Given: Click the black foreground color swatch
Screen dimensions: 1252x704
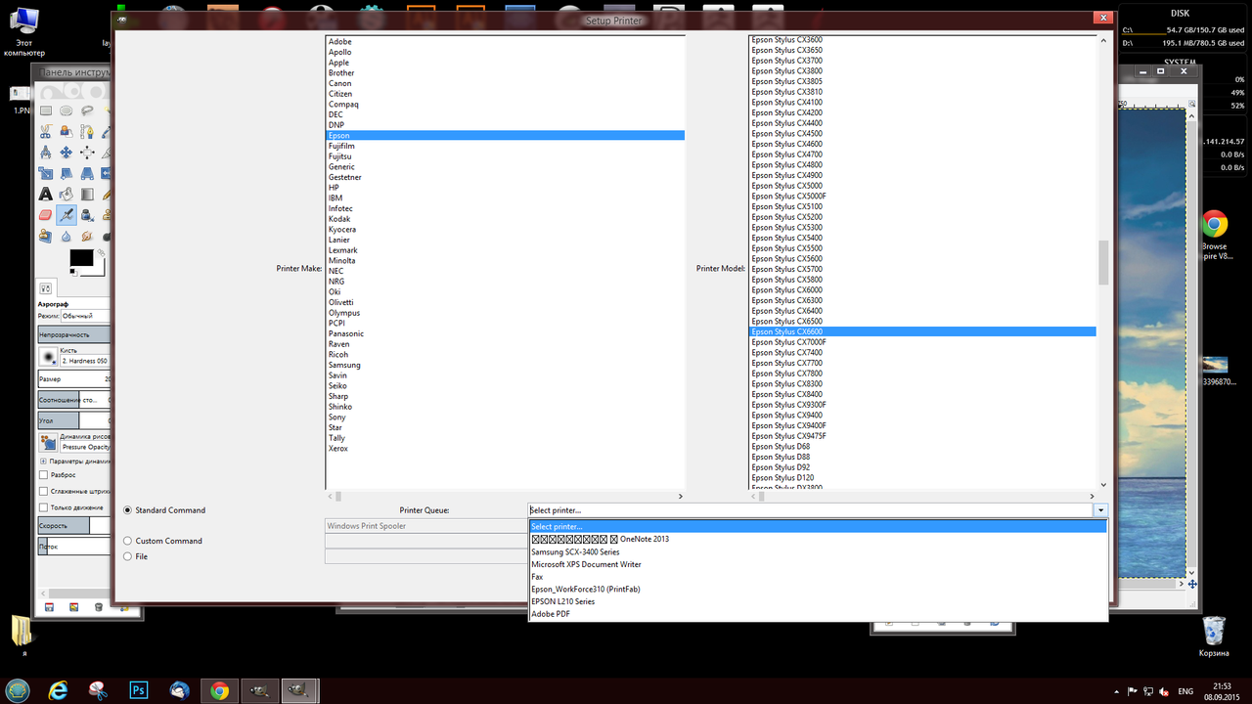Looking at the screenshot, I should coord(81,259).
